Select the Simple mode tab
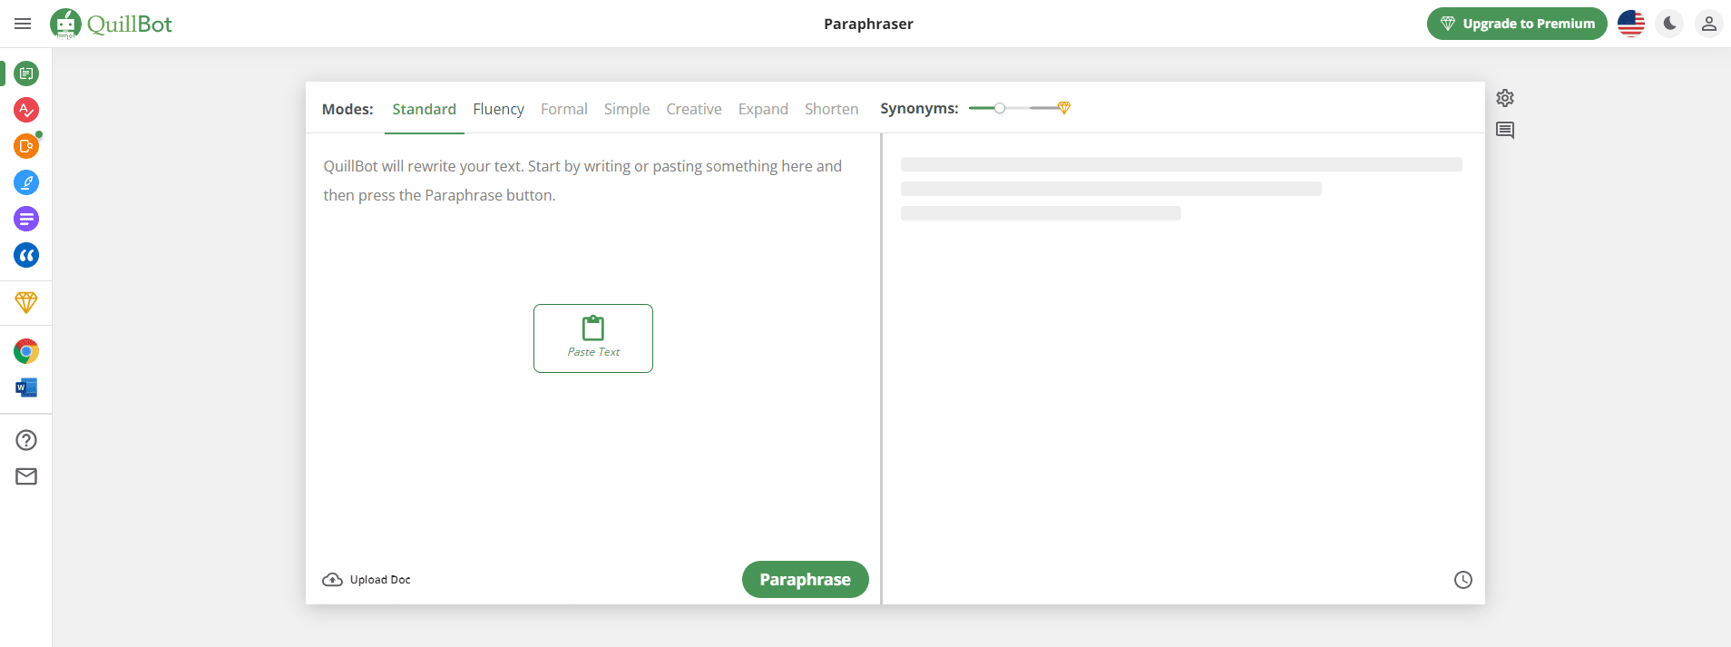 (627, 109)
